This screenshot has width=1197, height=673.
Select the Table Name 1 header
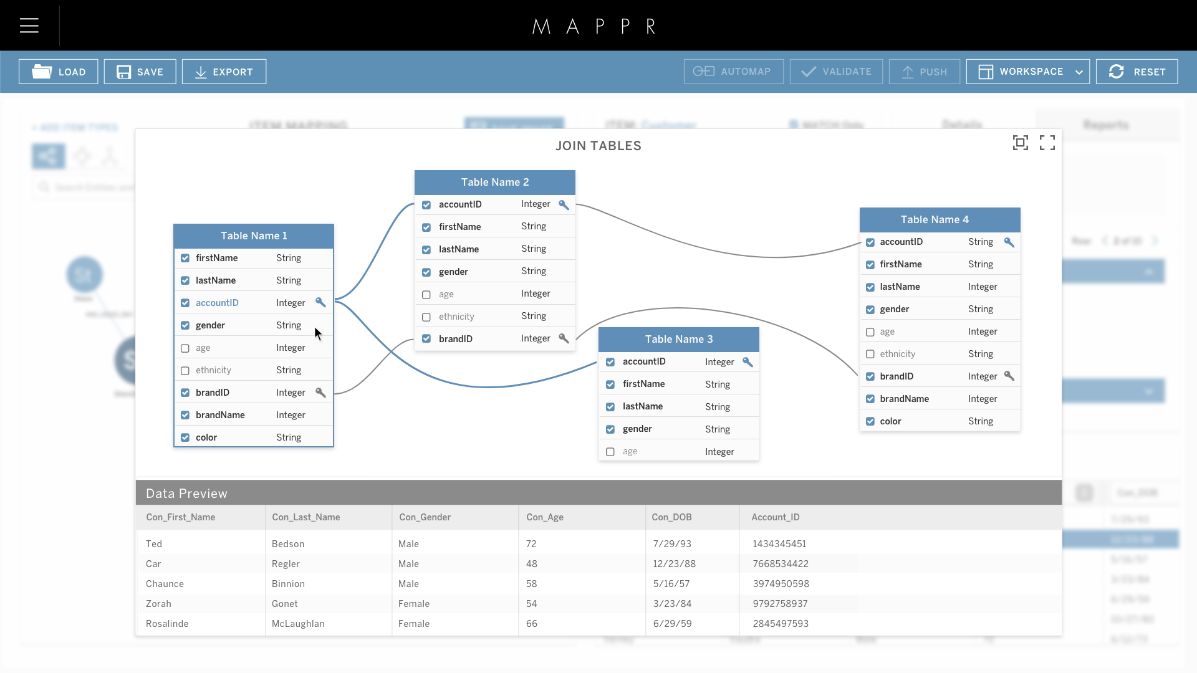pos(254,236)
